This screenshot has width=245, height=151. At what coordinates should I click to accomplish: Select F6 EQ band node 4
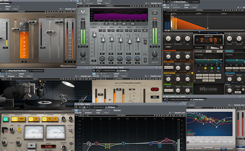coord(160,146)
